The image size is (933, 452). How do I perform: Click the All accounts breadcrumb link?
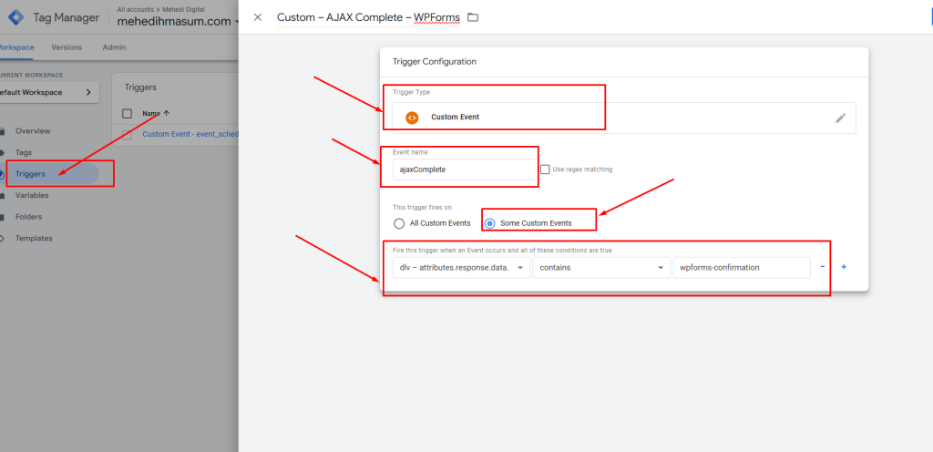click(135, 9)
